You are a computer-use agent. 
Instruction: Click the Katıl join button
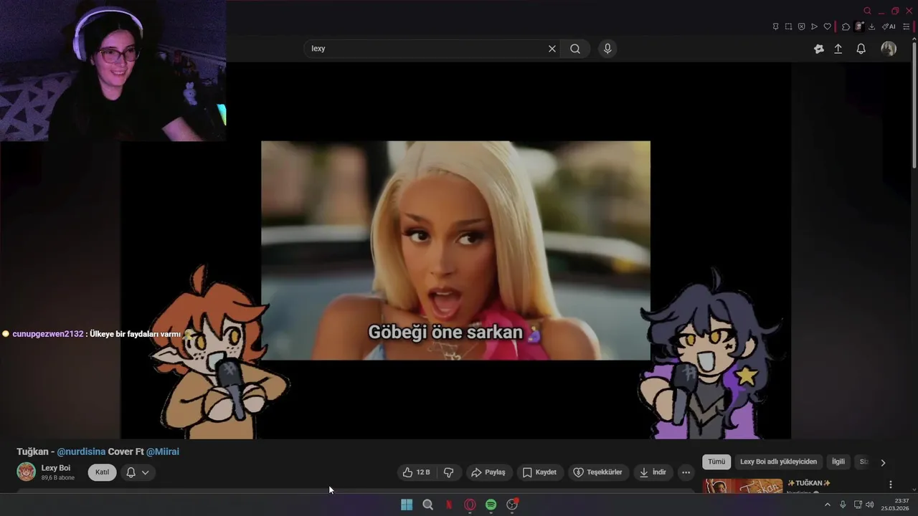pyautogui.click(x=102, y=472)
